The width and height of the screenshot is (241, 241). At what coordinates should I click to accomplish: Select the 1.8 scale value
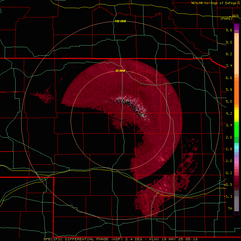tap(229, 149)
